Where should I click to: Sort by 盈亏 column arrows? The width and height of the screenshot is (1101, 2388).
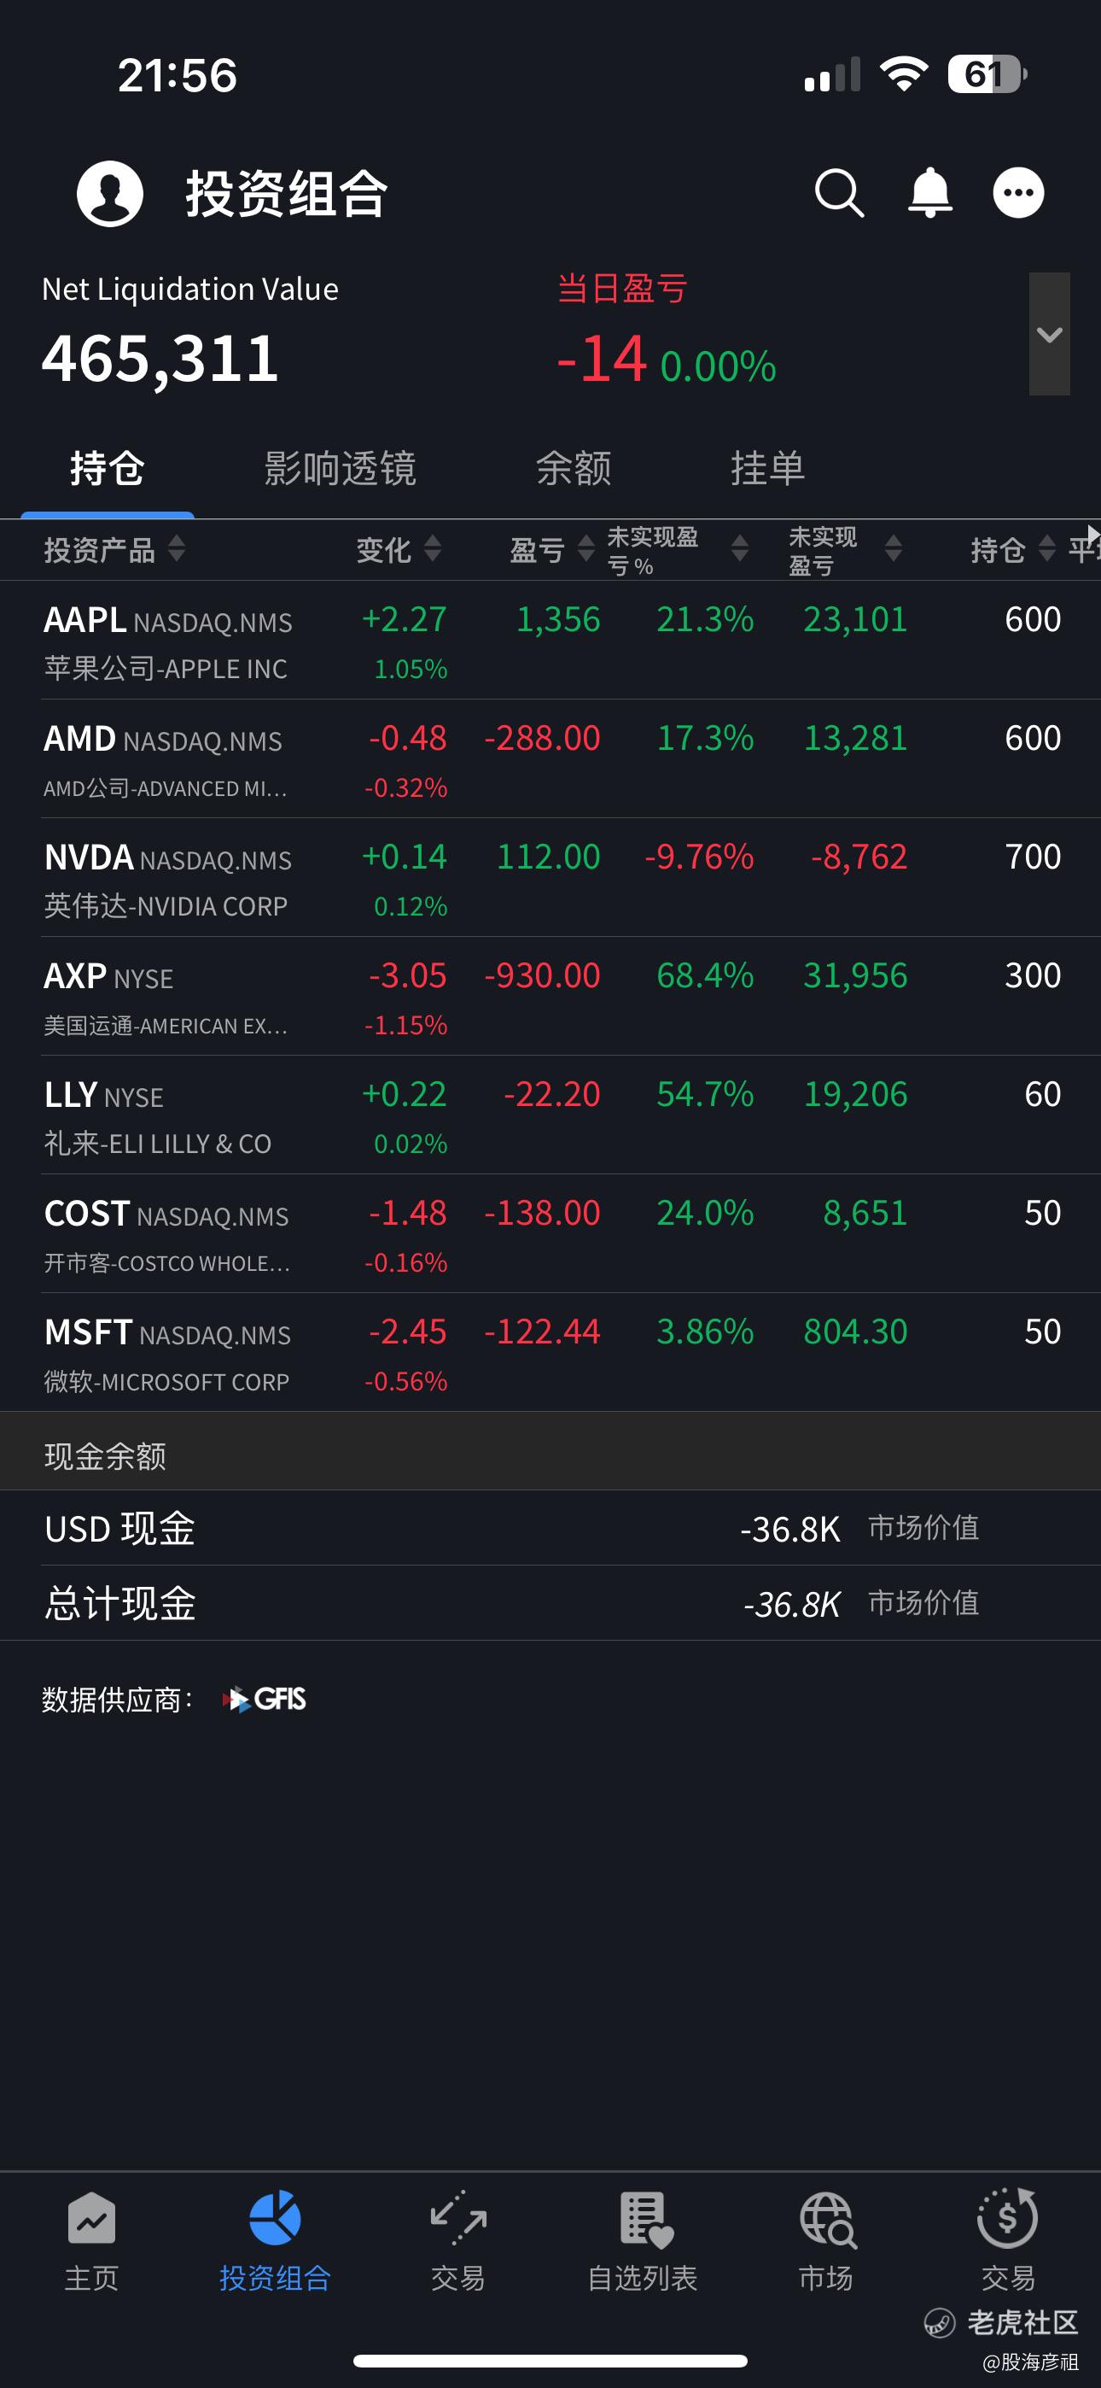pyautogui.click(x=585, y=549)
